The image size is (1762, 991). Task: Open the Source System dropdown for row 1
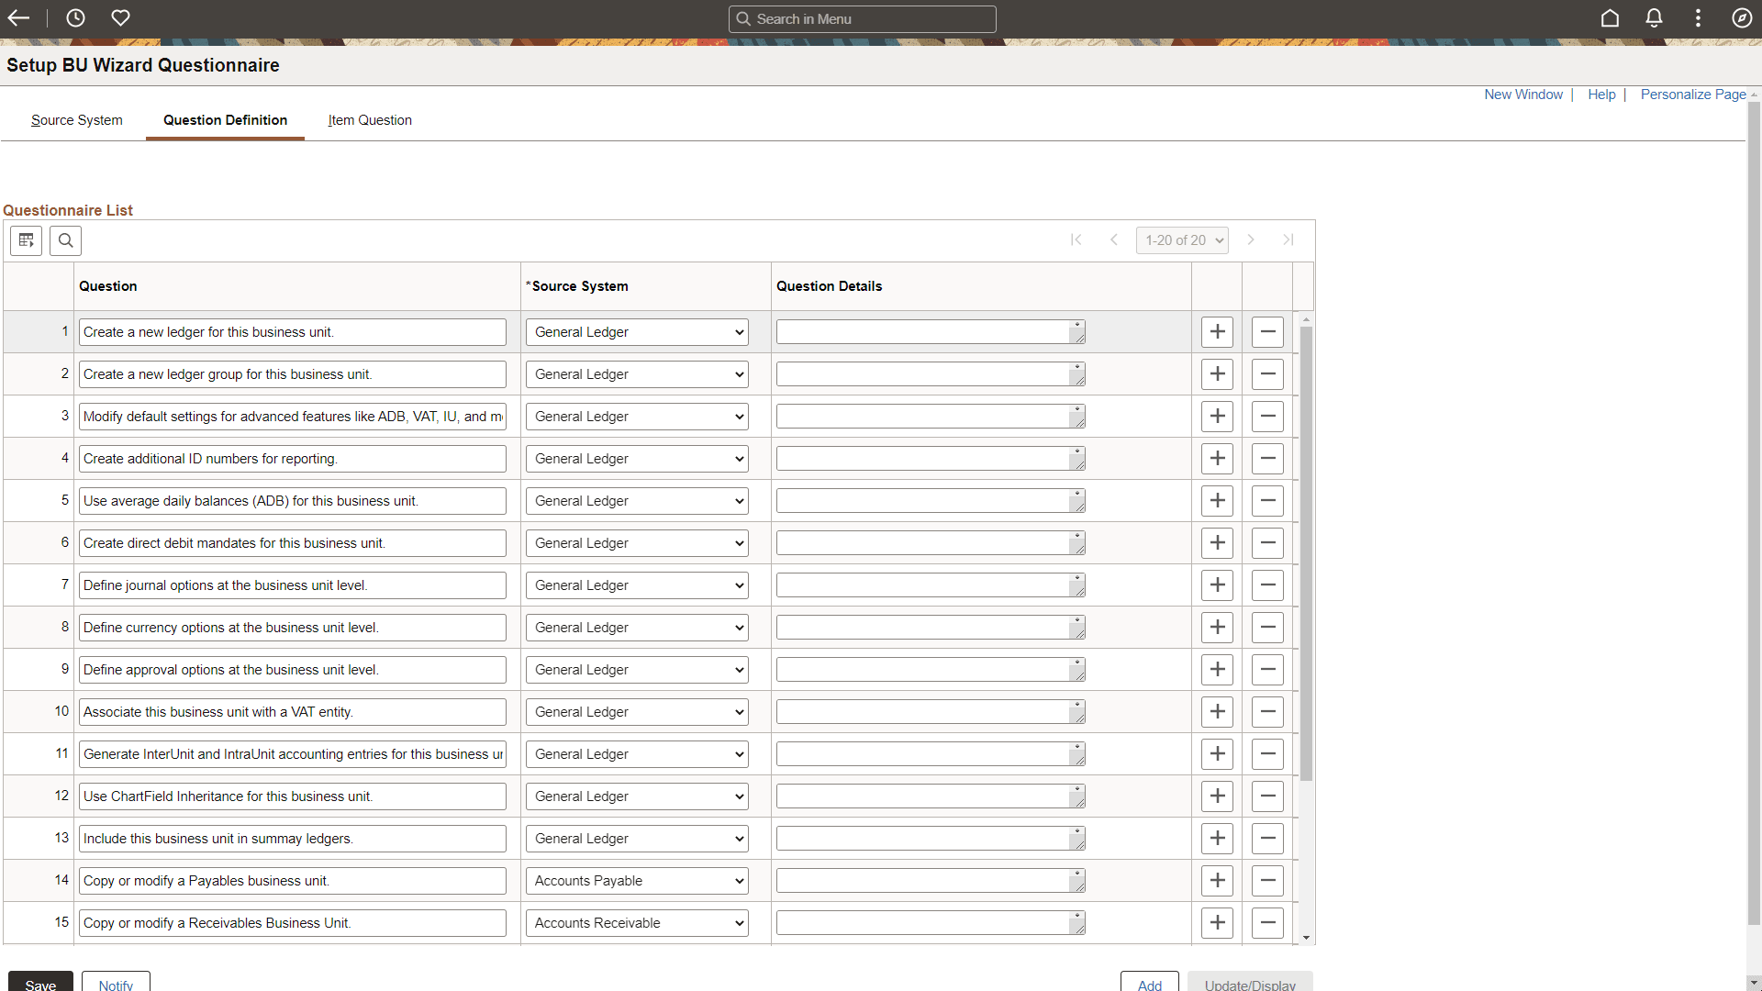point(637,332)
